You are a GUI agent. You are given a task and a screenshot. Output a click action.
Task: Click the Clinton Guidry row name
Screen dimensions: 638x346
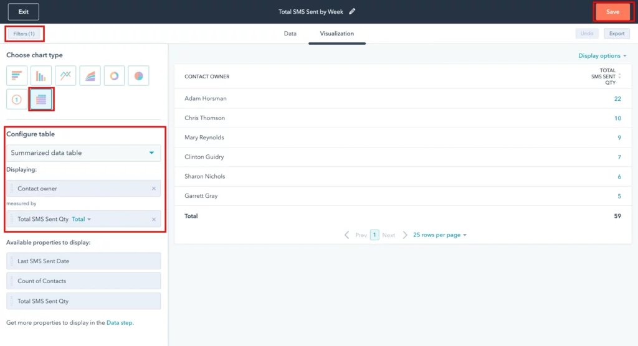204,157
